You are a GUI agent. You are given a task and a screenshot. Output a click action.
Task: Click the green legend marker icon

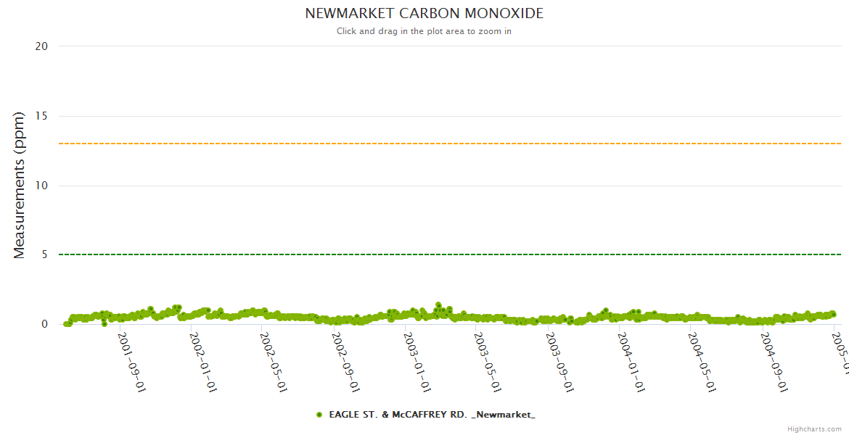pos(319,415)
